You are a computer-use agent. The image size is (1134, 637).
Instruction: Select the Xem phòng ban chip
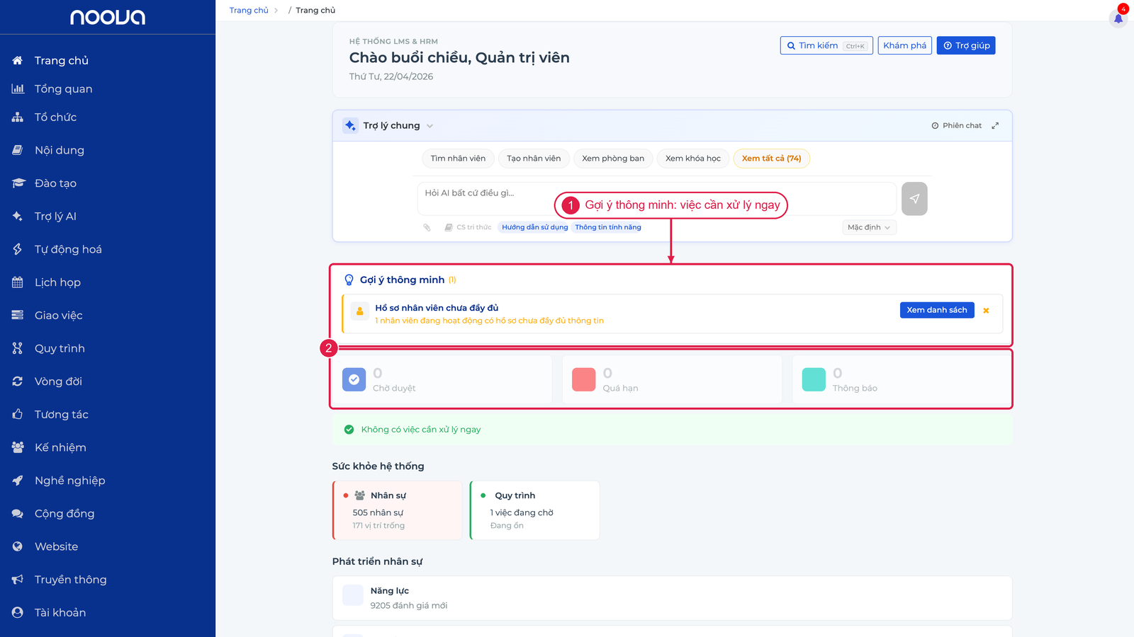(613, 159)
